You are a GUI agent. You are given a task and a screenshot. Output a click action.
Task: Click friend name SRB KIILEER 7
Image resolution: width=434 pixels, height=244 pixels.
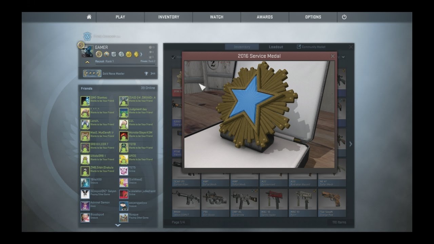pos(99,144)
